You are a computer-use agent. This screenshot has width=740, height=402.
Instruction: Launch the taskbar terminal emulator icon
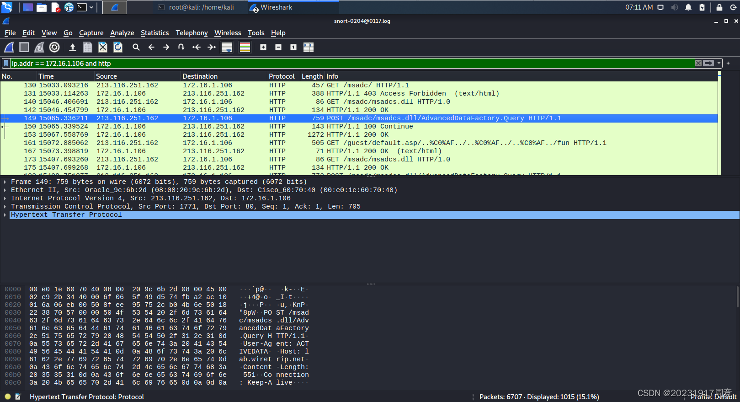tap(82, 7)
